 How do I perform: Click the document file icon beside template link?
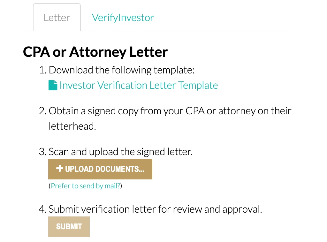tap(53, 85)
